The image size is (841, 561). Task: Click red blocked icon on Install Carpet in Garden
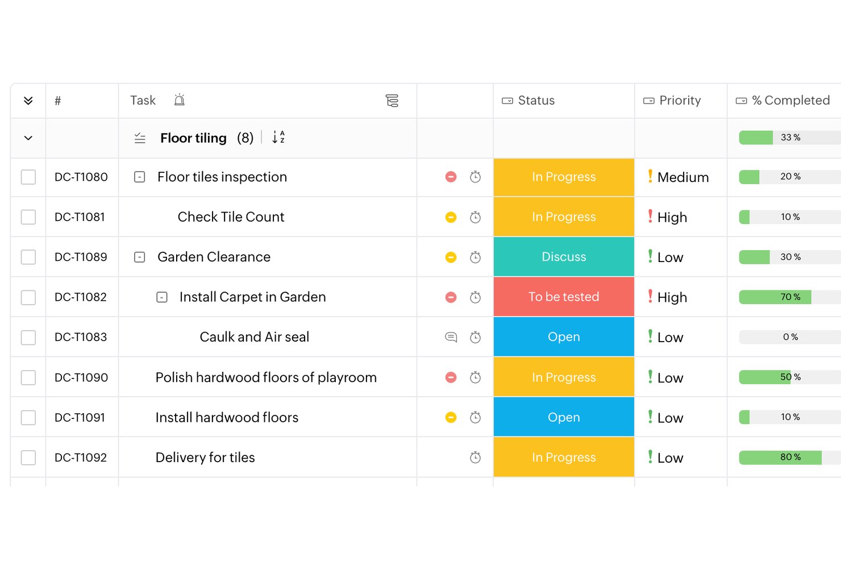pos(451,297)
